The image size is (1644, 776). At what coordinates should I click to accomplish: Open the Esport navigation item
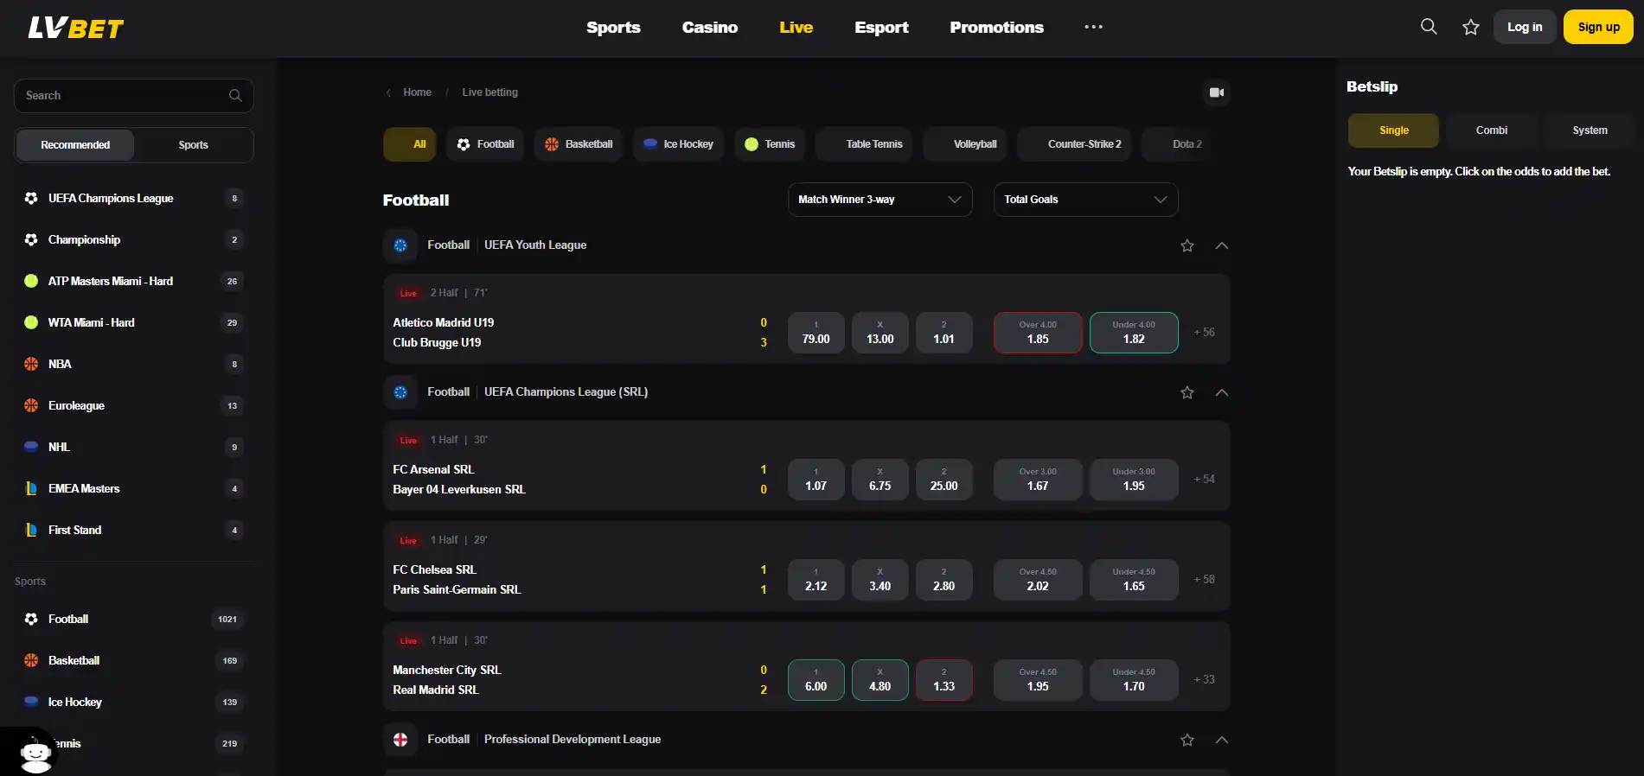point(881,27)
